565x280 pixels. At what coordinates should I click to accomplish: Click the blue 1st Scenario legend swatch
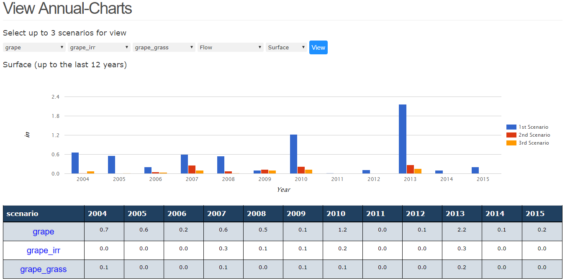click(511, 127)
